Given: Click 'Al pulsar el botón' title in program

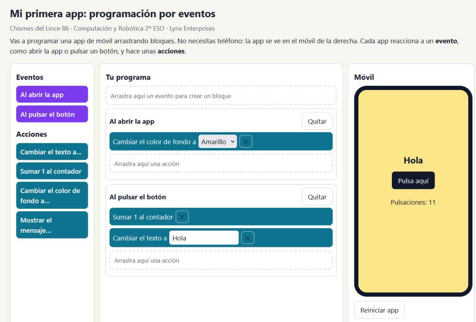Looking at the screenshot, I should [138, 197].
